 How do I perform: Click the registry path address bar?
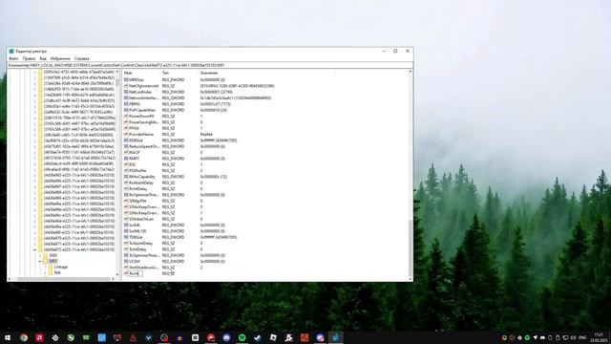(x=210, y=65)
